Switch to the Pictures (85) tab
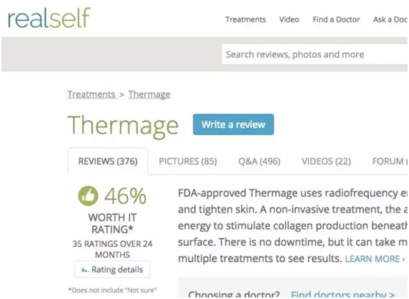This screenshot has height=299, width=409. coord(188,162)
